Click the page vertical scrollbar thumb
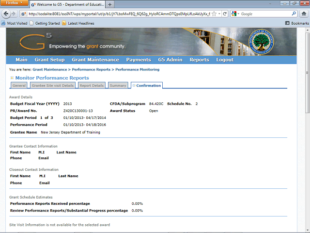 (307, 73)
